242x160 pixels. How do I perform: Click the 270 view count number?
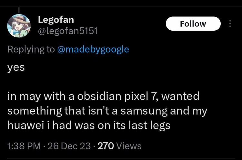click(x=106, y=146)
